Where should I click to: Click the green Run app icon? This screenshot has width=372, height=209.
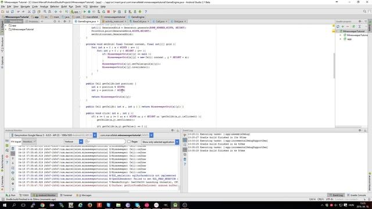84,12
